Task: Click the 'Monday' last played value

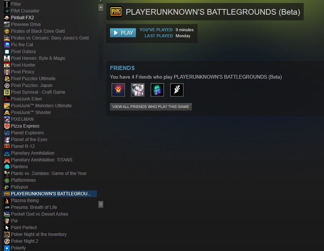Action: coord(183,36)
